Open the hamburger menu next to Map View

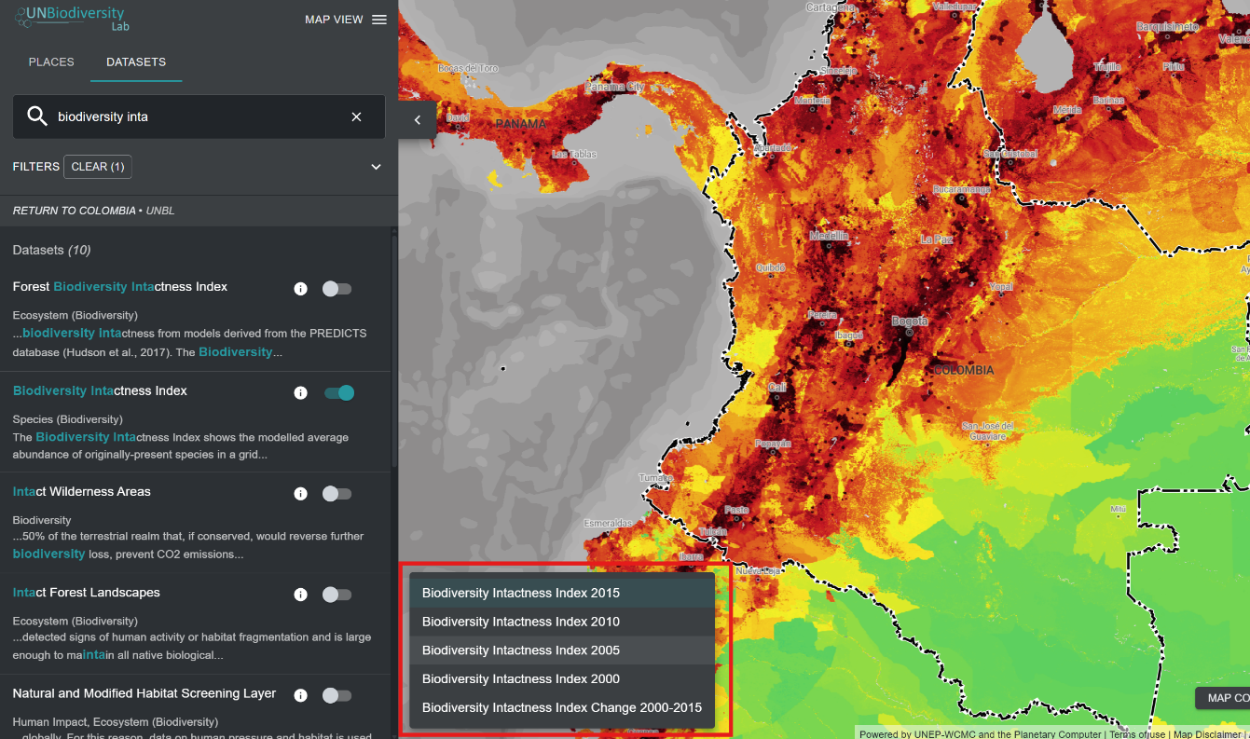coord(379,20)
